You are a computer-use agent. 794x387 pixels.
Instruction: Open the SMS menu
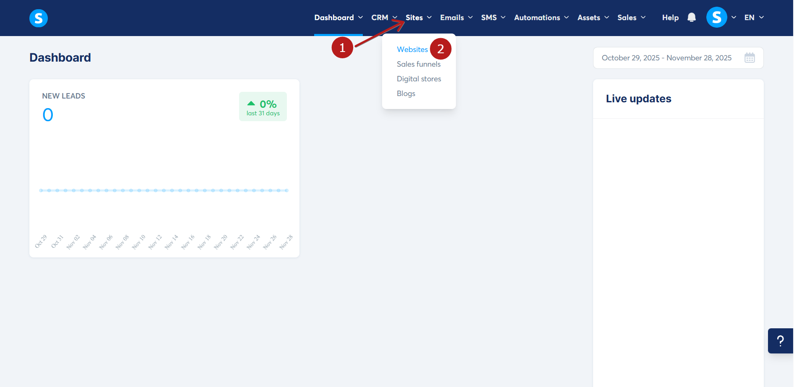(492, 17)
